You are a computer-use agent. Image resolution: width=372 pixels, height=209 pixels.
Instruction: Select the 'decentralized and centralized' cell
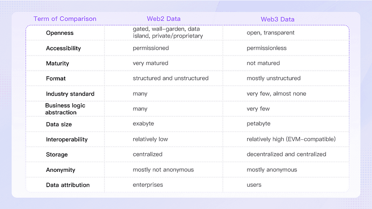click(286, 154)
